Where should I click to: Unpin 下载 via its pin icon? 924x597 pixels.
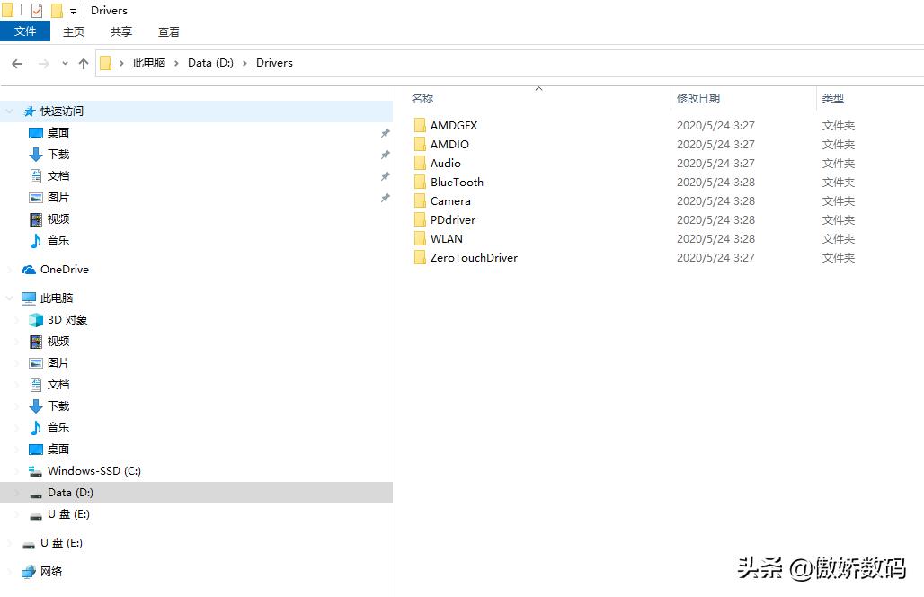point(385,155)
